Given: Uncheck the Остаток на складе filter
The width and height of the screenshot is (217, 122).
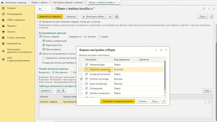Looking at the screenshot, I should pos(81,79).
